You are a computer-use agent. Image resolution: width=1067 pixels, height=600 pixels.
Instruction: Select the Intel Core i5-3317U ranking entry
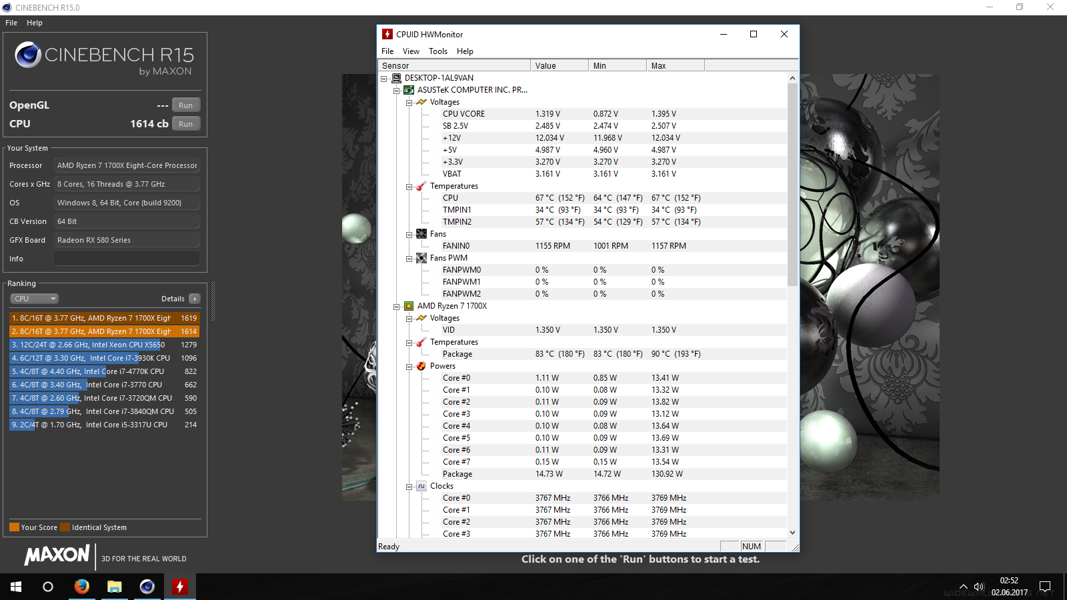104,425
